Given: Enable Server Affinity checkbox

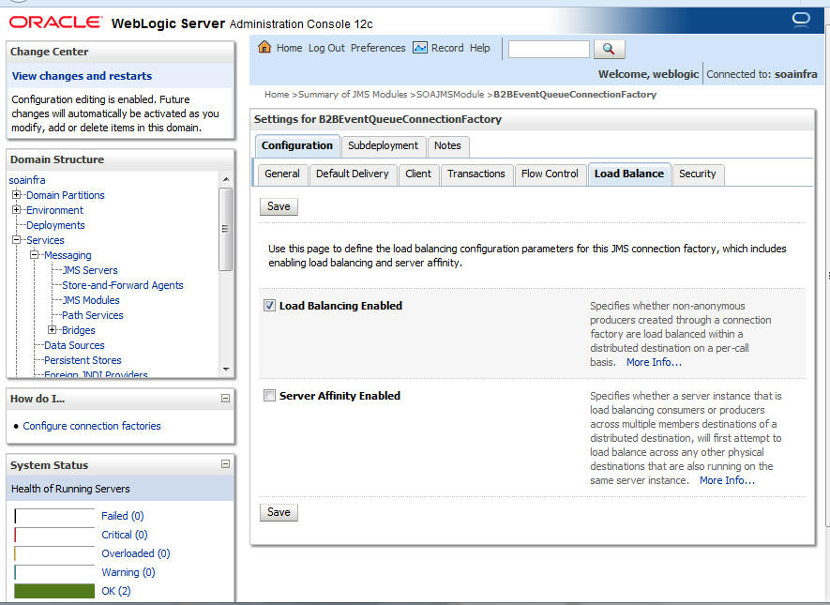Looking at the screenshot, I should pos(269,396).
